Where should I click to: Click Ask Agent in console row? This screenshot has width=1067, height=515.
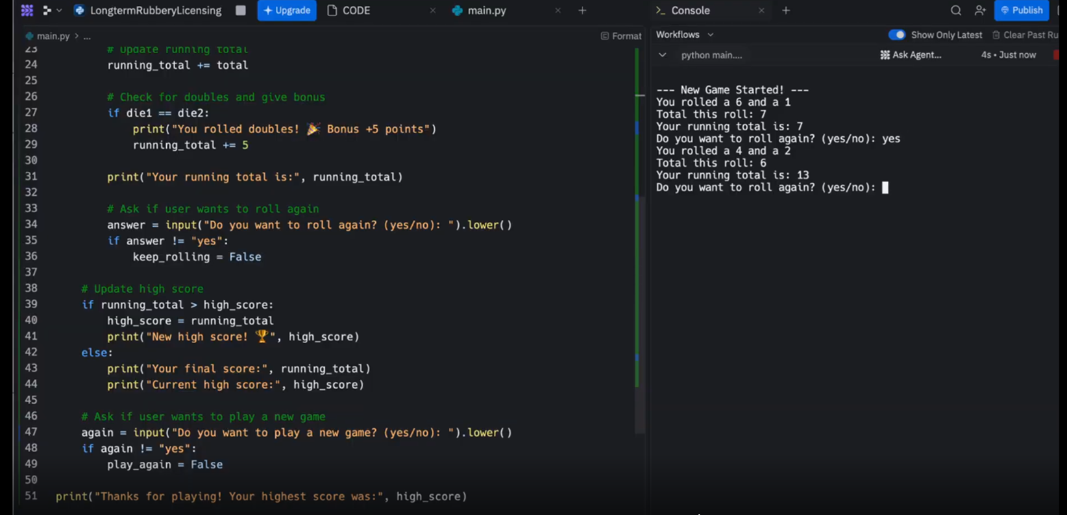(x=910, y=55)
